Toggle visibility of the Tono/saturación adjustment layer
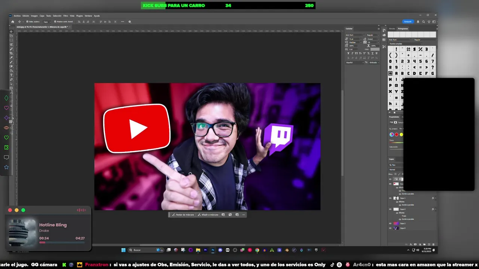This screenshot has height=269, width=479. (390, 179)
